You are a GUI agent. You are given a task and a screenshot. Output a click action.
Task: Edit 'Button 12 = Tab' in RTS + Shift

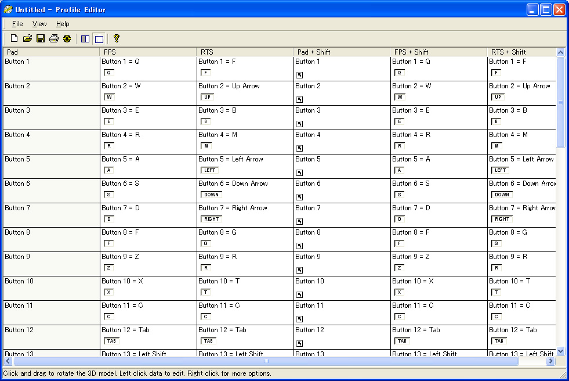point(521,337)
